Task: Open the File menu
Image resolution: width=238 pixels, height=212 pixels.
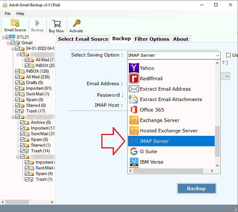Action: click(7, 13)
